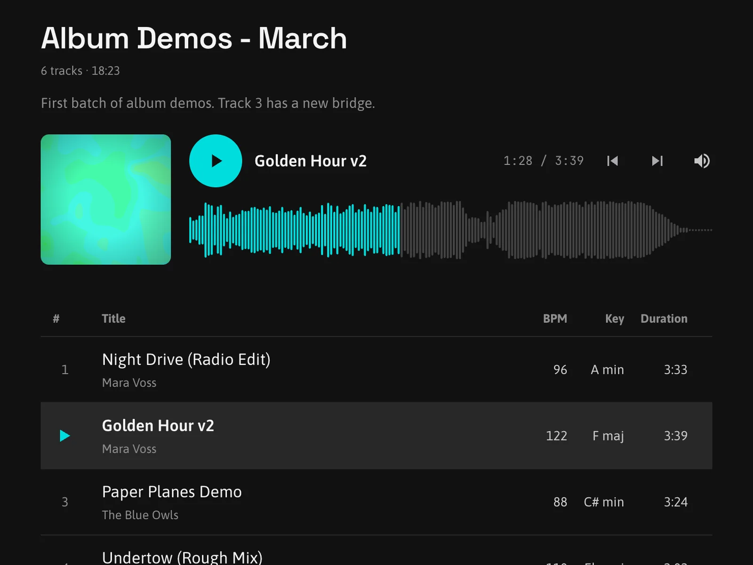Click BPM value 122

tap(556, 436)
